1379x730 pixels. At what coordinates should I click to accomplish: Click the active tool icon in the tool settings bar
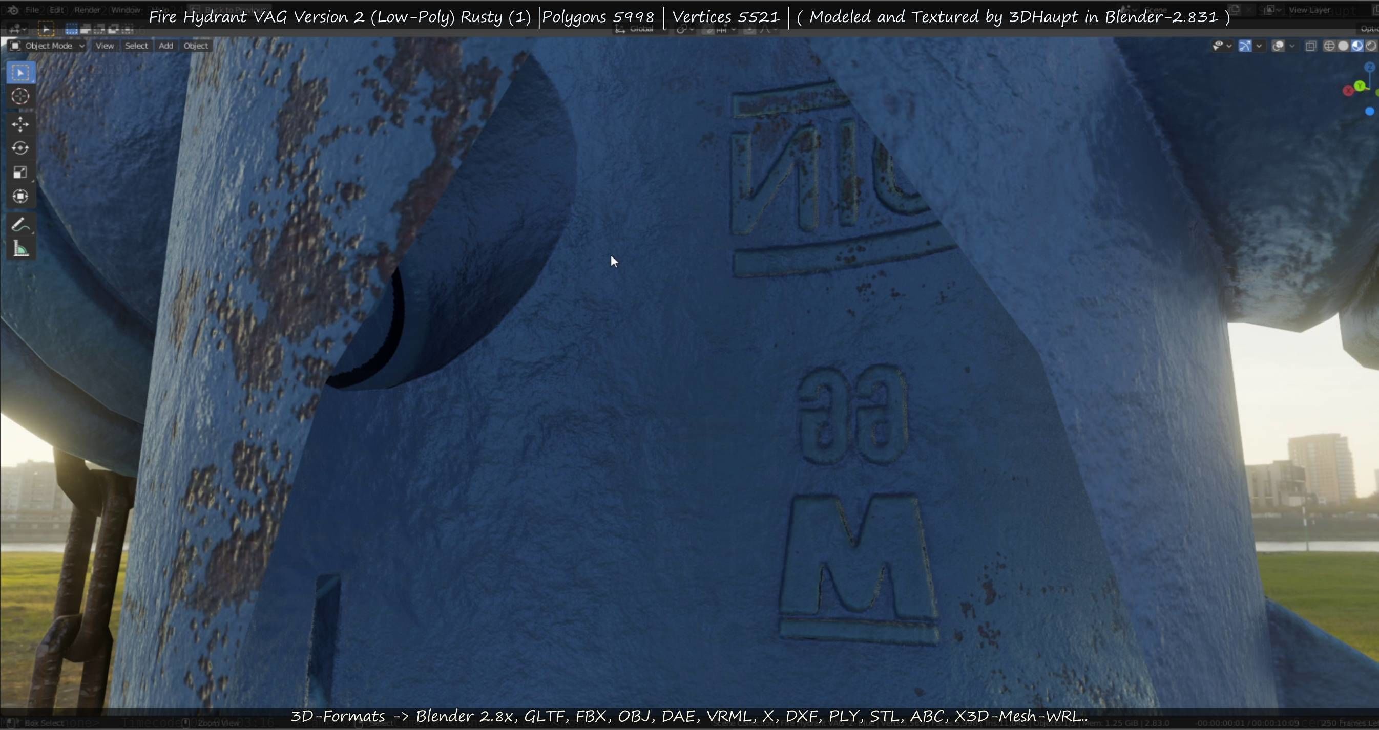[x=46, y=29]
